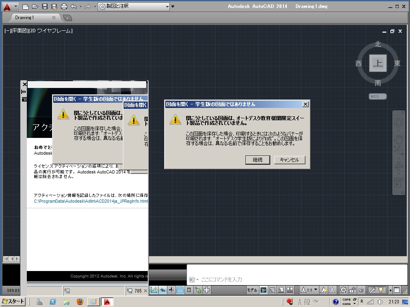Viewport: 410px width, 307px height.
Task: Click the Redo arrow icon
Action: tap(88, 6)
